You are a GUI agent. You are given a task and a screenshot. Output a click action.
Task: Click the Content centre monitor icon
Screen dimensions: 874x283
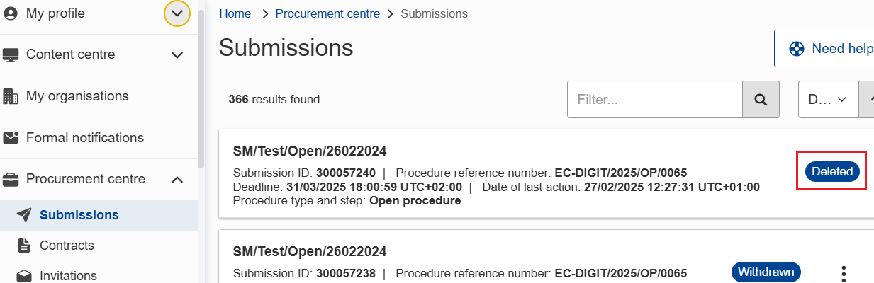pyautogui.click(x=11, y=54)
